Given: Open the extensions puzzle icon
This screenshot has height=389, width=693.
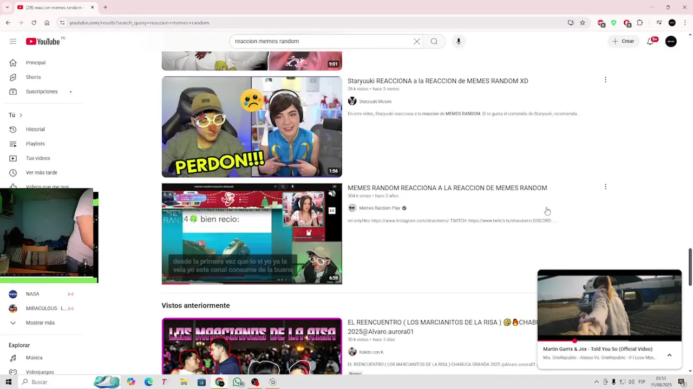Looking at the screenshot, I should click(640, 23).
